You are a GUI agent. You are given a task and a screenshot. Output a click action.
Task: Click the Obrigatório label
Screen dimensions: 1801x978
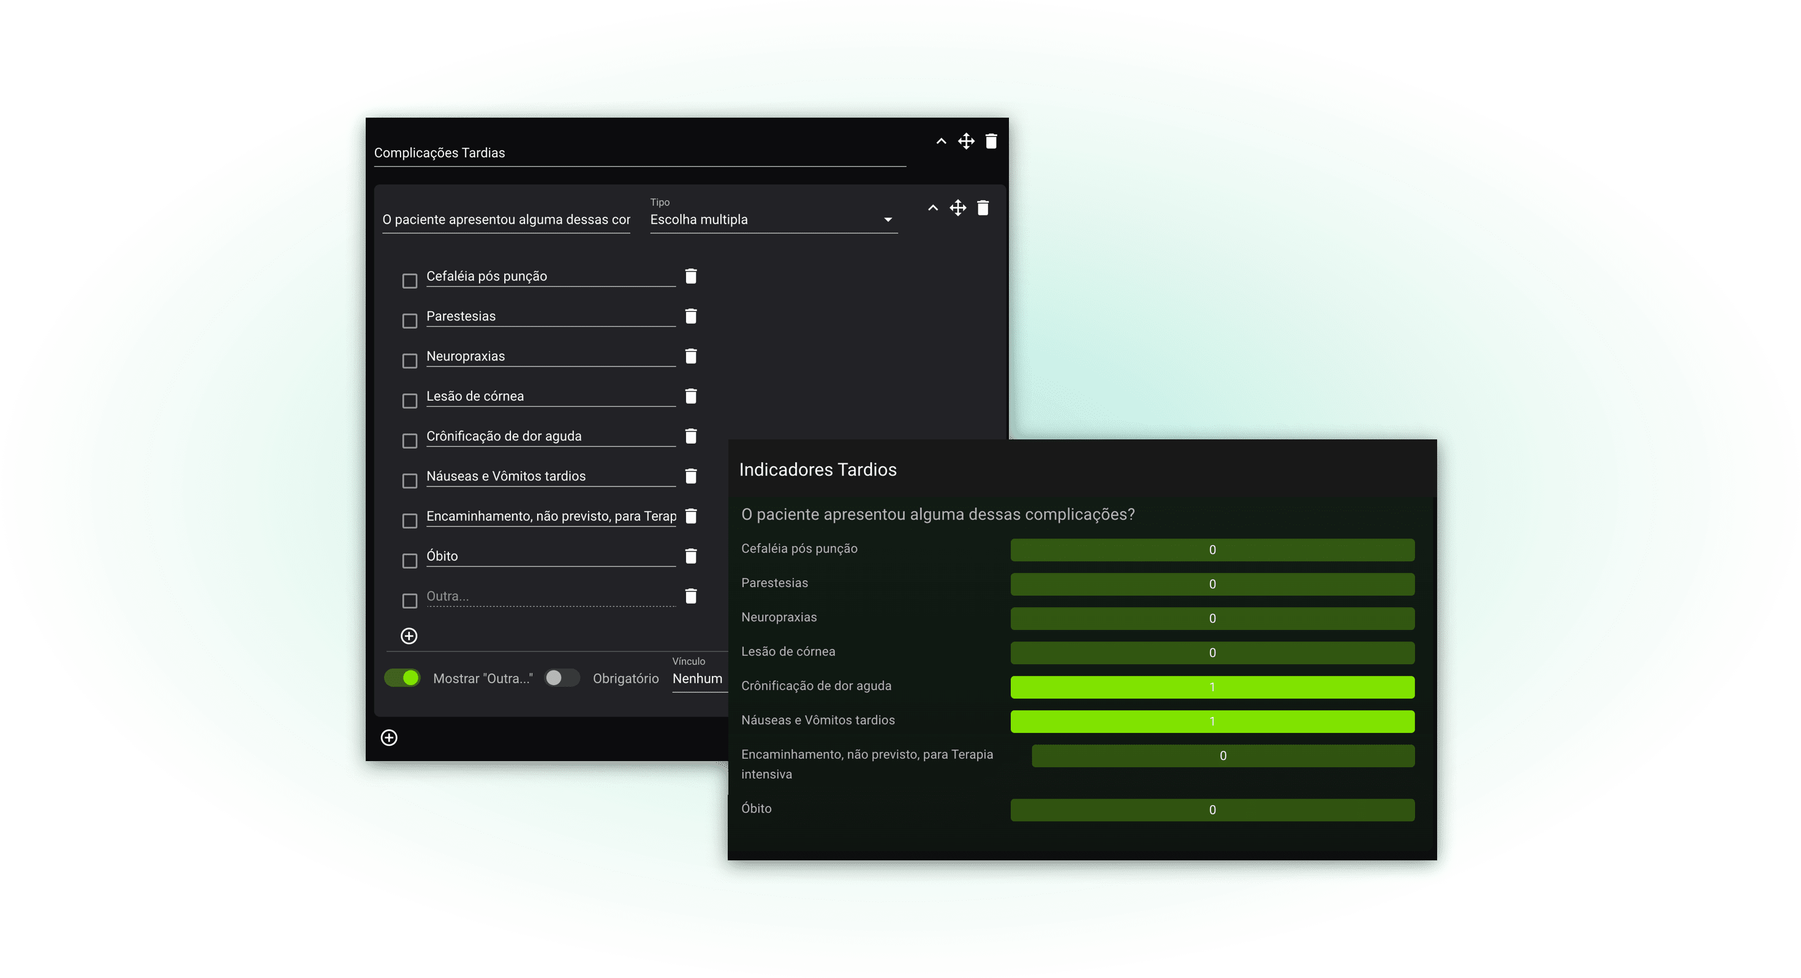pyautogui.click(x=625, y=678)
